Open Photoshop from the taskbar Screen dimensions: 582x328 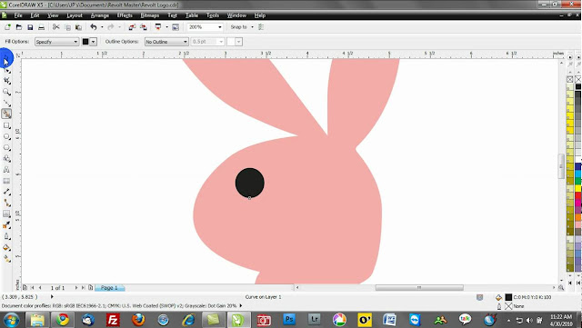289,320
